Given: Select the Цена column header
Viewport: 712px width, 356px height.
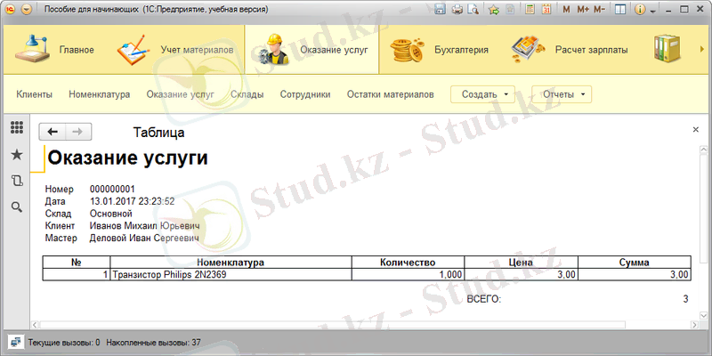Looking at the screenshot, I should (x=522, y=263).
